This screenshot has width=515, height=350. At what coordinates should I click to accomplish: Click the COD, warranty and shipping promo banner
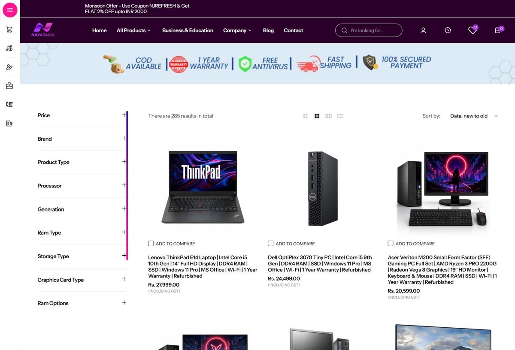[x=267, y=63]
